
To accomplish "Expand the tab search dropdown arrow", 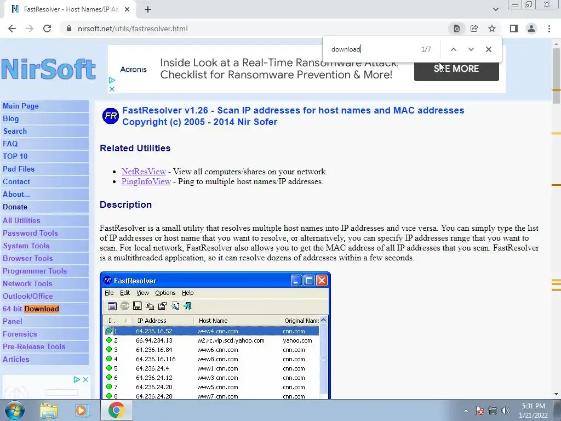I will pos(495,9).
